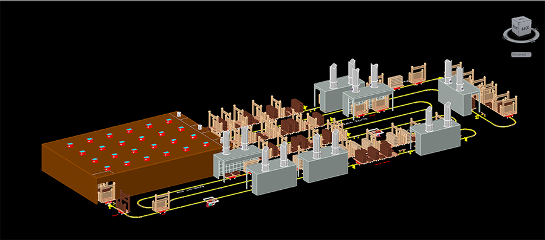Select the light wood pallet stack at back
Image resolution: width=545 pixels, height=240 pixels.
[x=395, y=82]
